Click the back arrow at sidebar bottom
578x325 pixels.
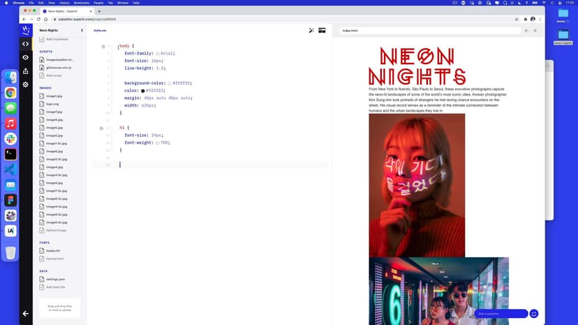(26, 313)
